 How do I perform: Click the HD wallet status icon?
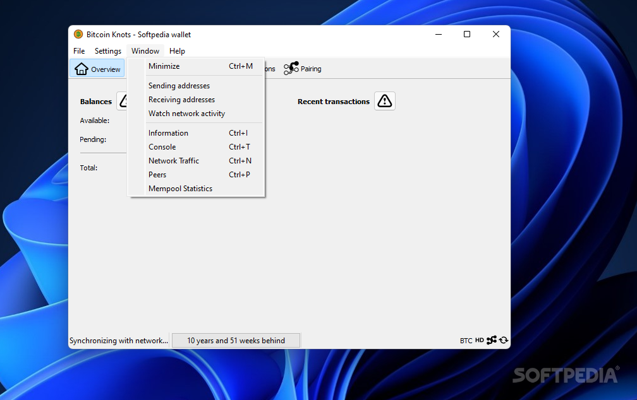coord(480,340)
